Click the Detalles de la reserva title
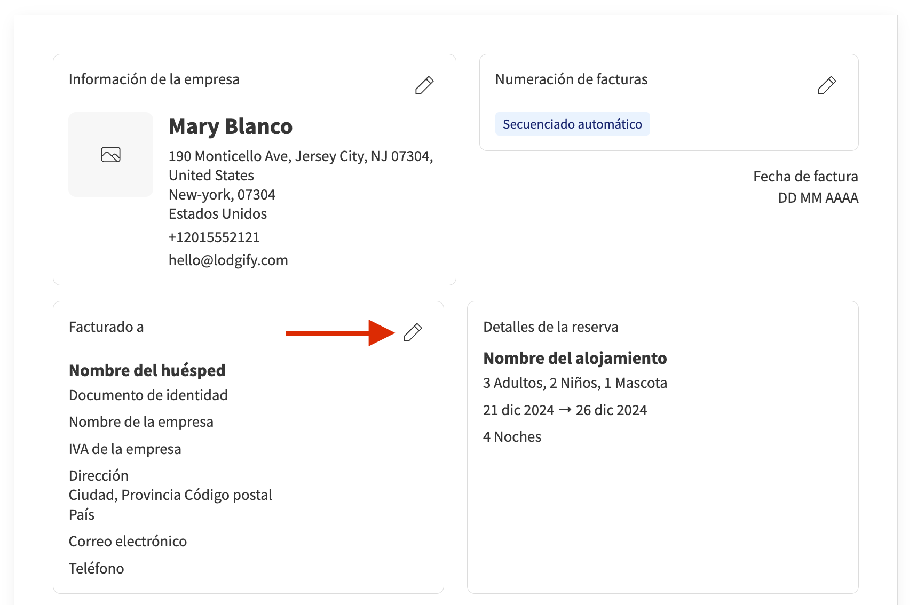The height and width of the screenshot is (605, 917). pos(550,327)
